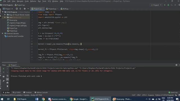This screenshot has height=101, width=180.
Task: Select the Project1.py editor tab
Action: pos(37,9)
